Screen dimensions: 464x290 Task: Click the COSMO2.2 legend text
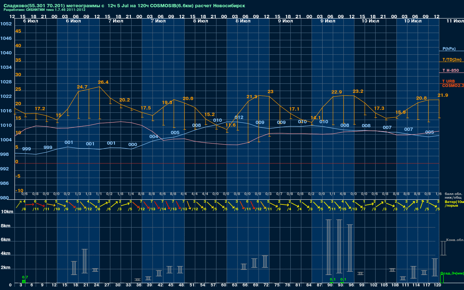[x=453, y=86]
